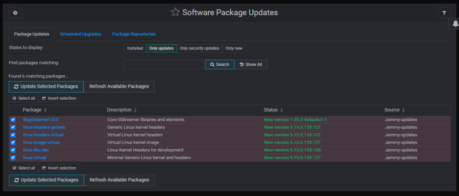Open the Package Repositories tab
The height and width of the screenshot is (196, 459).
134,34
